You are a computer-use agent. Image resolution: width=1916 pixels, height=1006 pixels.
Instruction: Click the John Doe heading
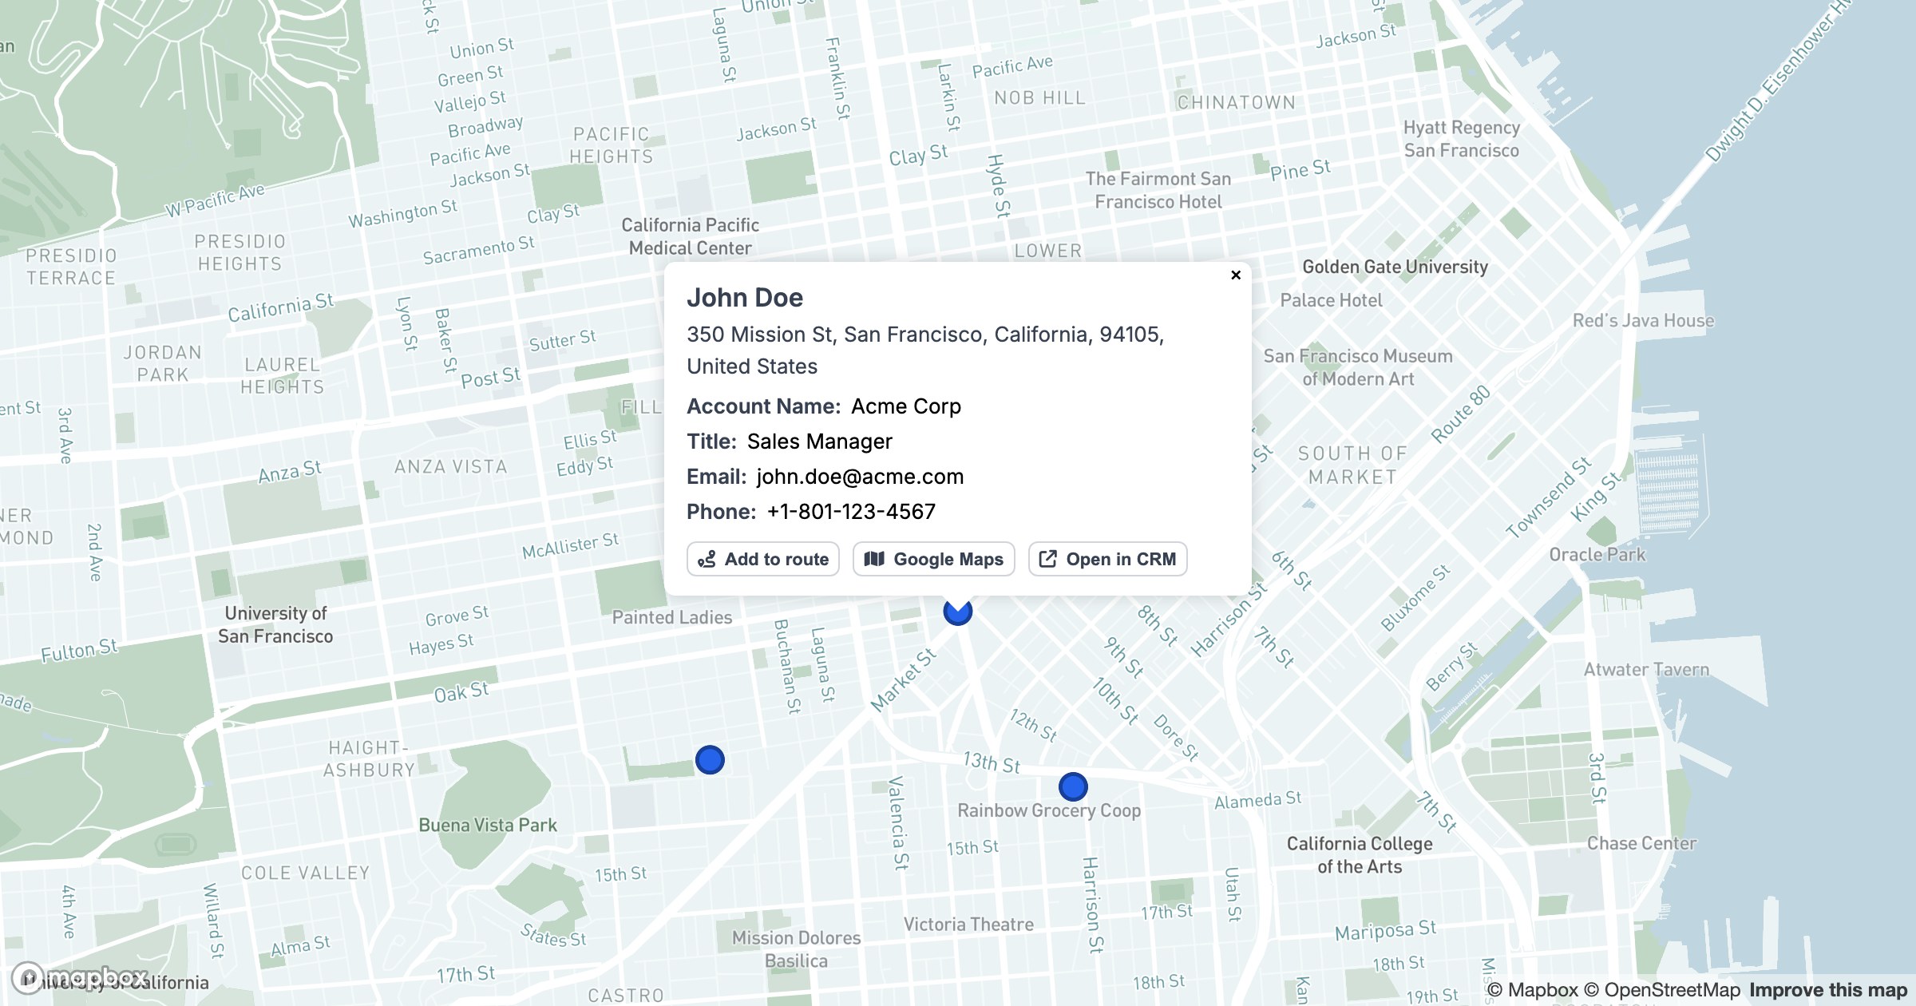click(745, 297)
